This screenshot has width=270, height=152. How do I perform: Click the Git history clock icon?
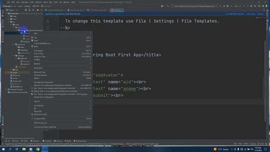click(x=251, y=6)
